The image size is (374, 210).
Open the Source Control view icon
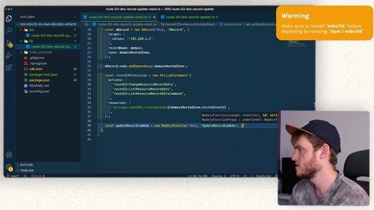pyautogui.click(x=9, y=43)
